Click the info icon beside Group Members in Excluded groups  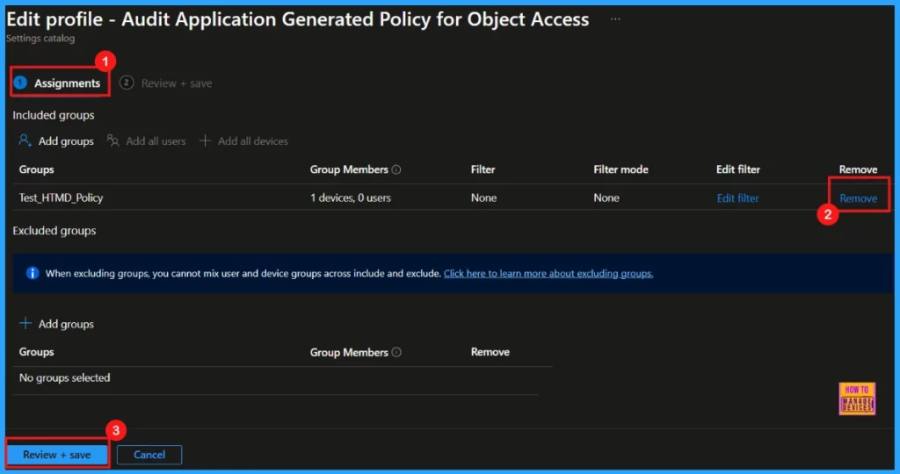click(396, 352)
